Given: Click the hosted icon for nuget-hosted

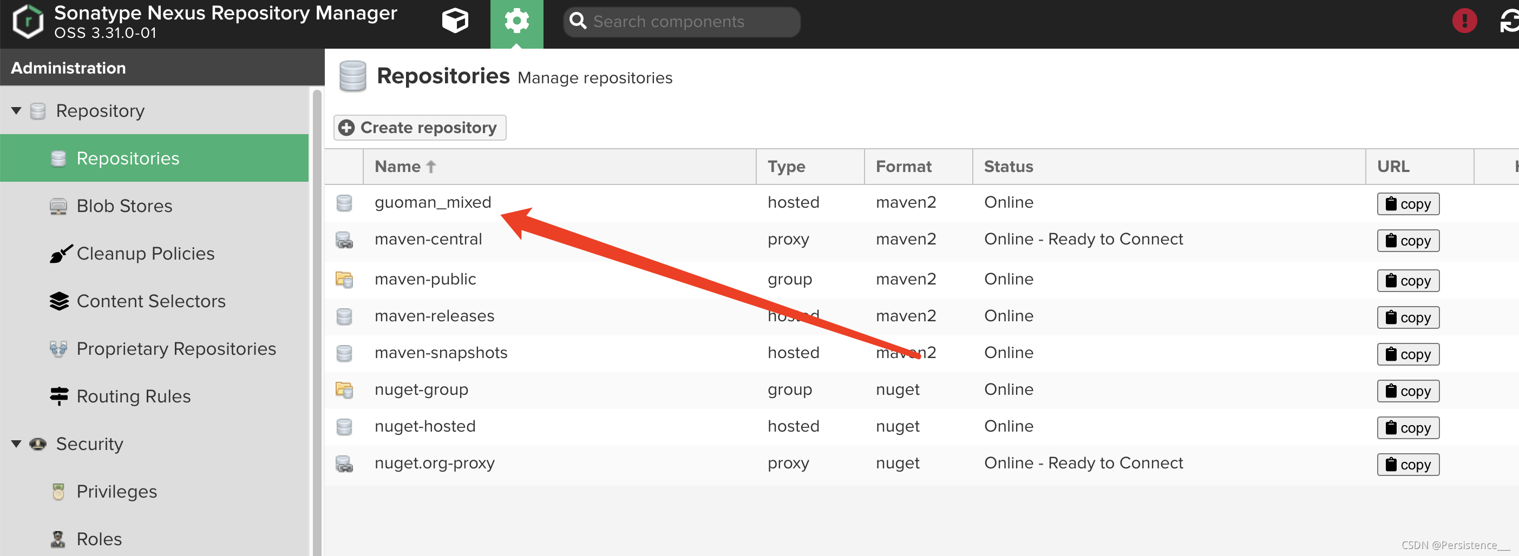Looking at the screenshot, I should tap(344, 427).
